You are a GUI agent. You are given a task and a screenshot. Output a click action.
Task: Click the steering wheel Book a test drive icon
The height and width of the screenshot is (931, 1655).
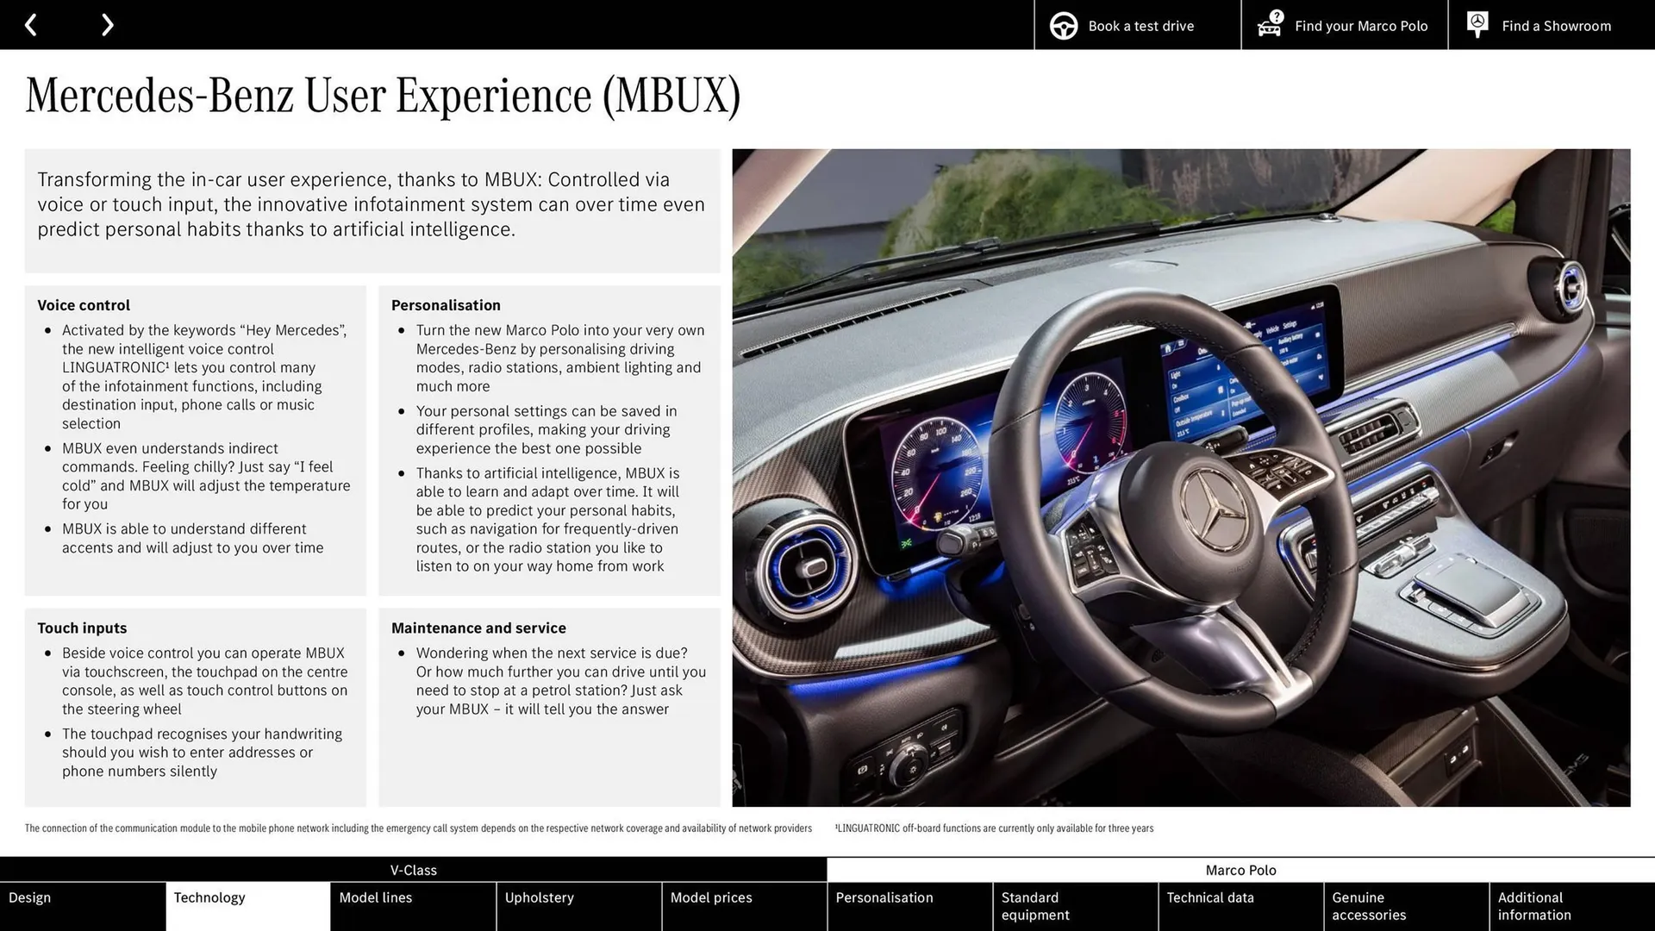pos(1062,25)
